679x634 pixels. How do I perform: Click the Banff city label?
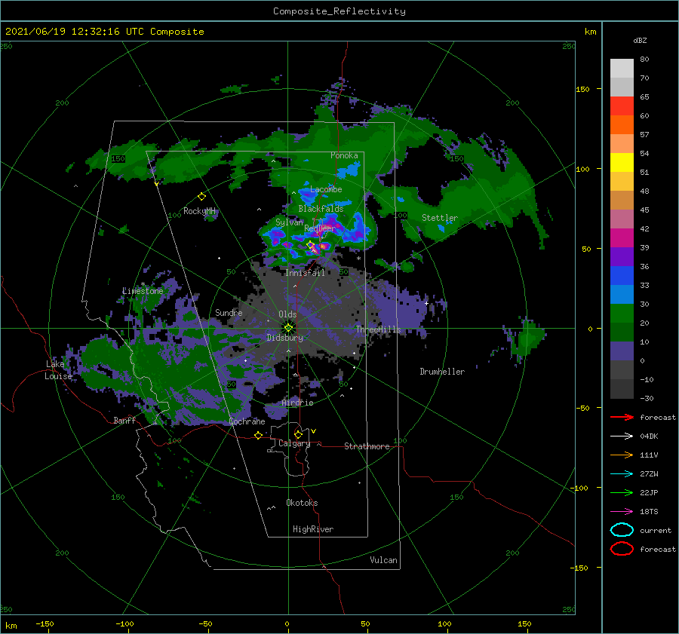pos(124,420)
